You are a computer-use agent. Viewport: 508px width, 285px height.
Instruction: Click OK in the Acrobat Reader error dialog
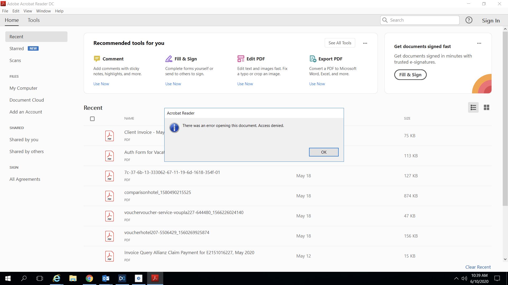pos(324,152)
